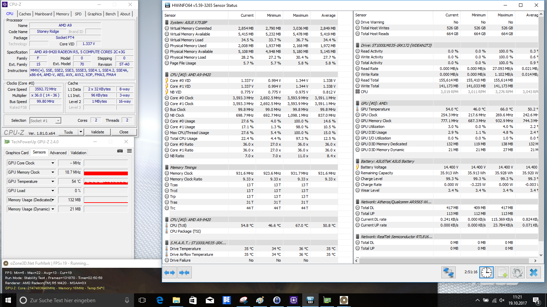Switch to FurMark taskbar icon
Viewport: 547px width, 307px height.
[344, 300]
